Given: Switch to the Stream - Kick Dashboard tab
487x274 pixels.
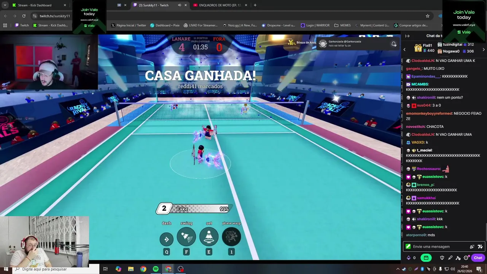Looking at the screenshot, I should 39,5.
